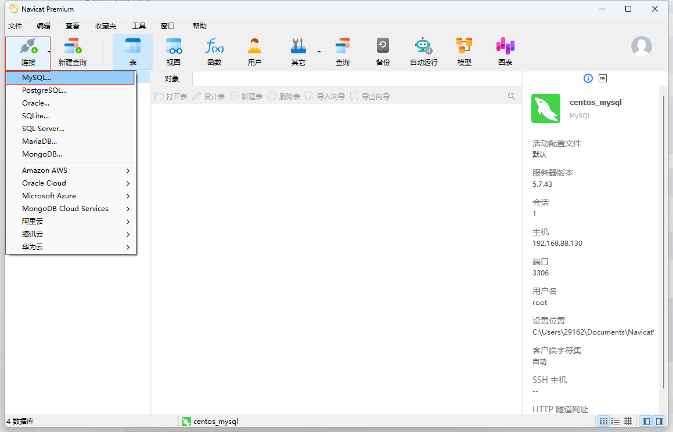Select the 用户 (Users) icon

[x=254, y=51]
